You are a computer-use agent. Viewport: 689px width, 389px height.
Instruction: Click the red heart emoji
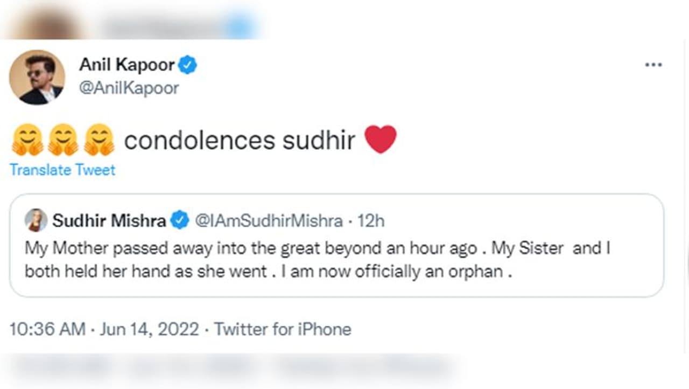pyautogui.click(x=381, y=140)
